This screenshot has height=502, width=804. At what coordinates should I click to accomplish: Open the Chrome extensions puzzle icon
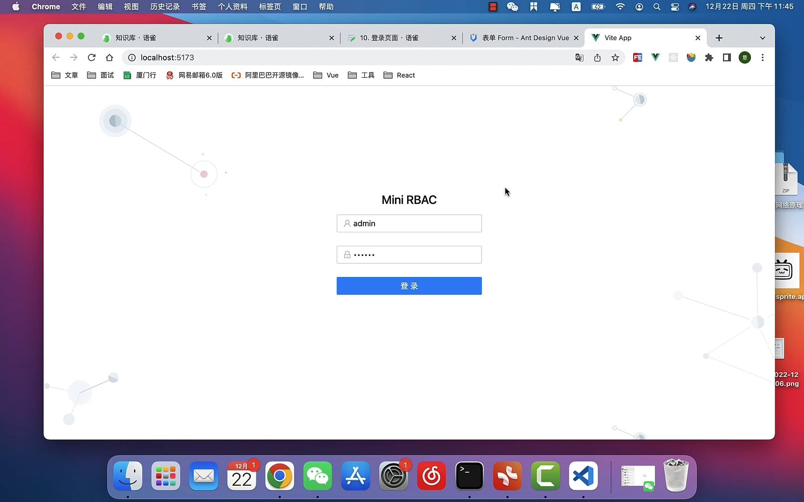pyautogui.click(x=709, y=57)
